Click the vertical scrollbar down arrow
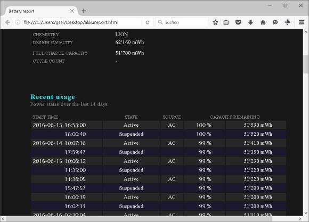The height and width of the screenshot is (222, 309). pos(306,213)
